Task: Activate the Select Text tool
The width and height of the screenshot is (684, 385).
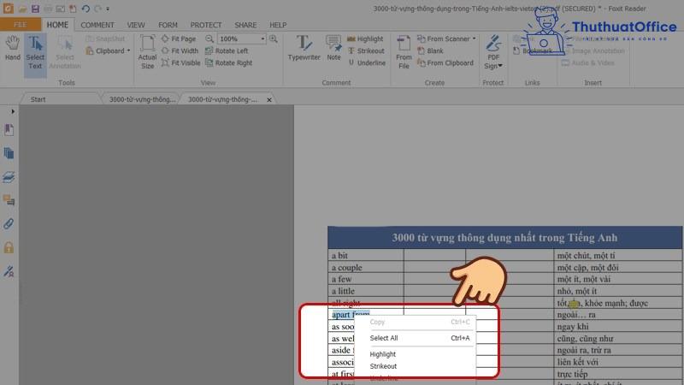Action: [x=35, y=53]
